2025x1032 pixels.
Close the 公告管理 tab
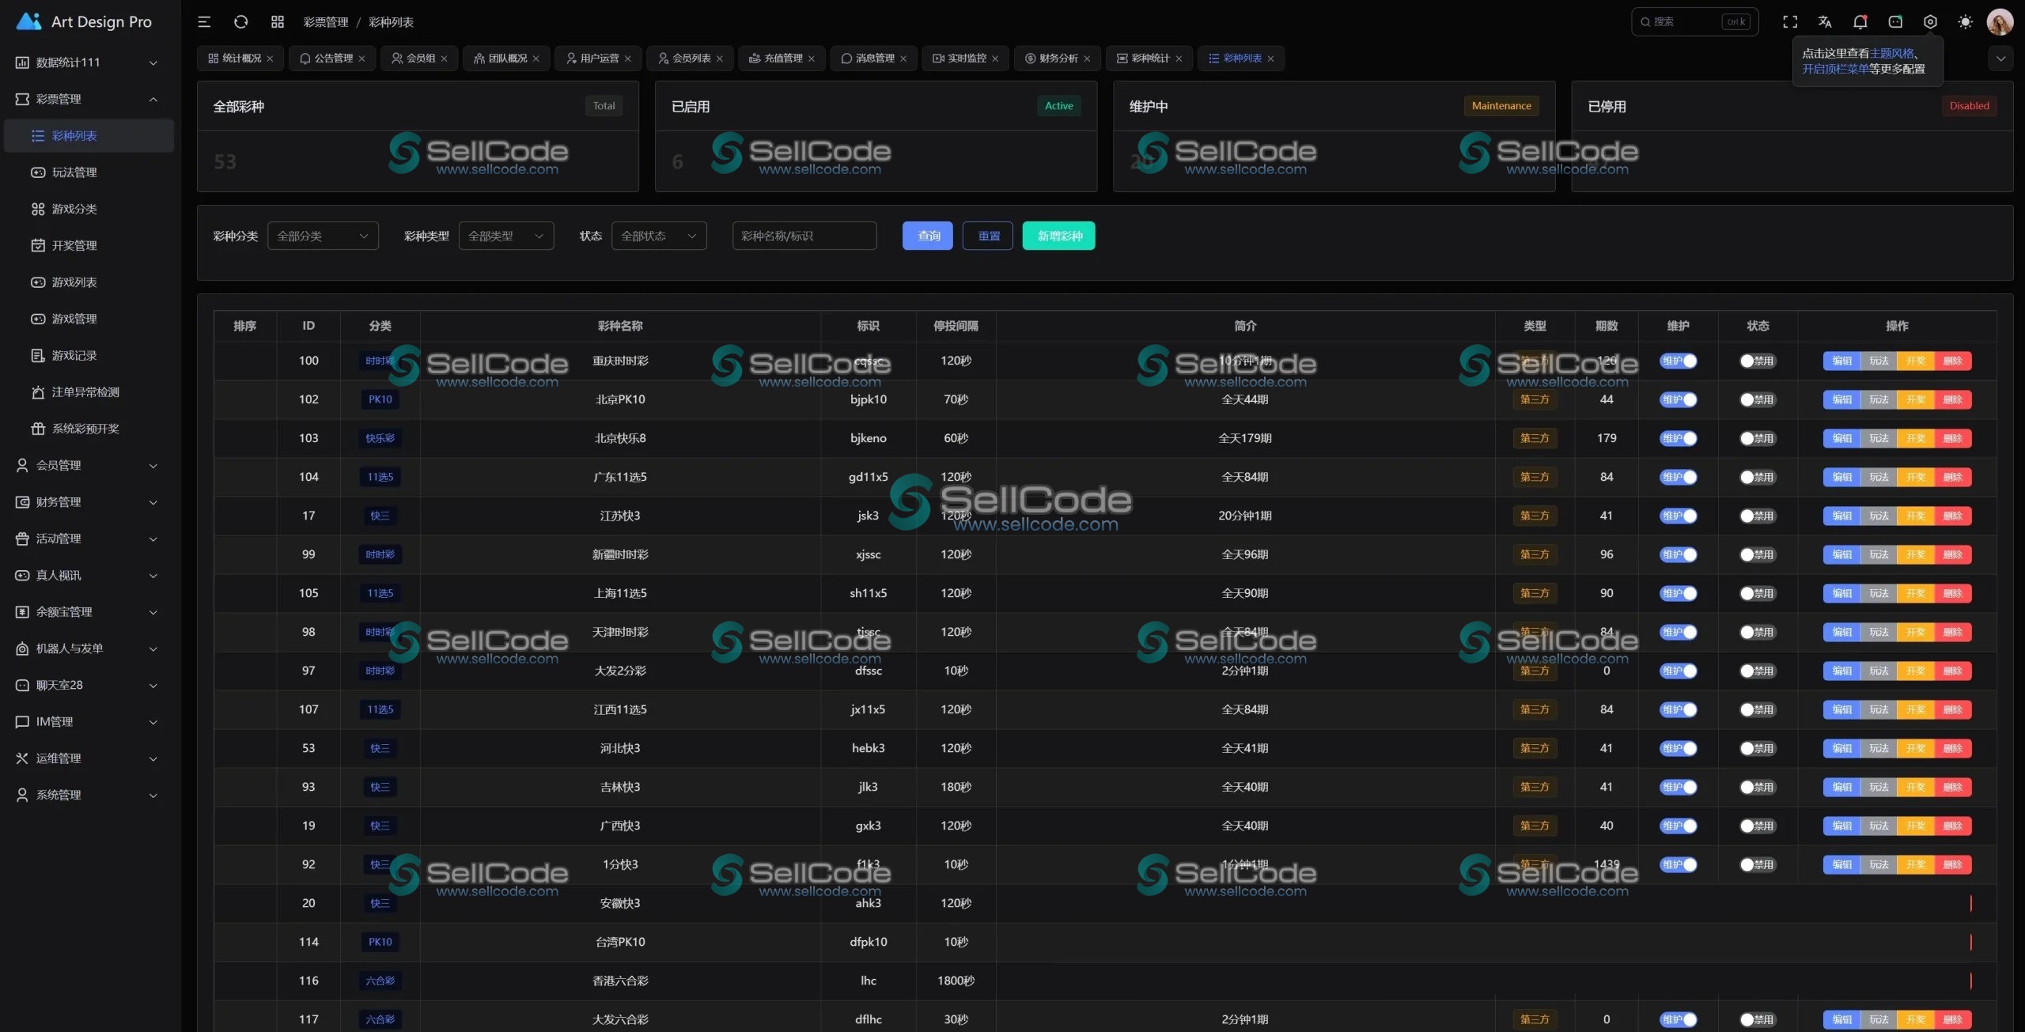click(362, 59)
